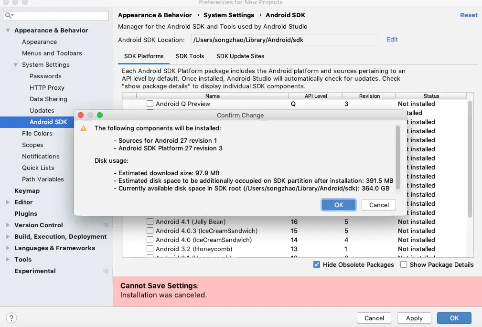Uncheck Hide Obsolete Packages

click(x=317, y=264)
